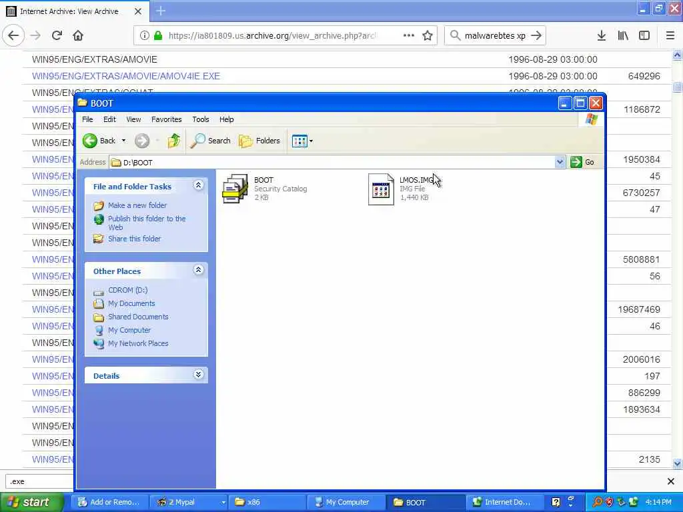Open the page actions three-dots menu
The height and width of the screenshot is (512, 683).
click(x=409, y=35)
